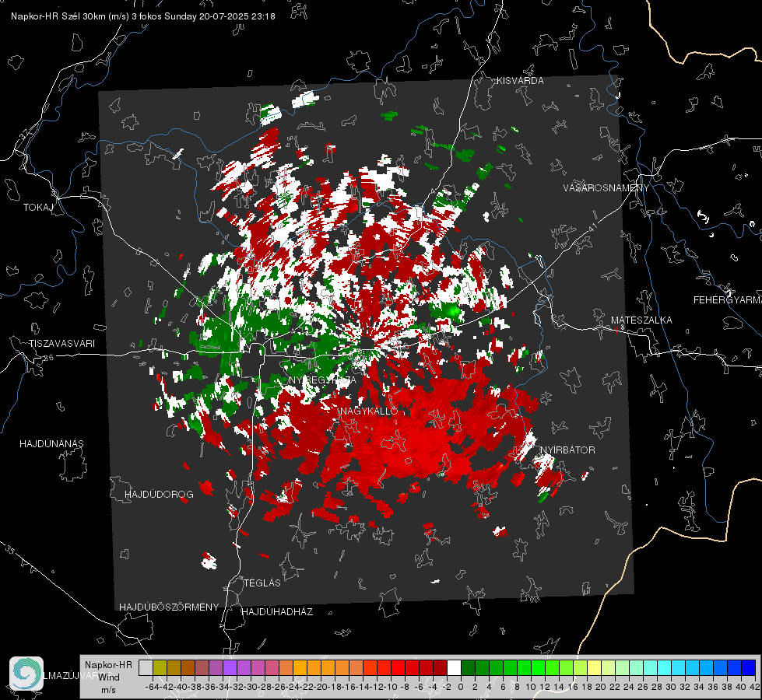762x700 pixels.
Task: Click the NYÍREGYHÁZA city label
Action: [x=322, y=380]
